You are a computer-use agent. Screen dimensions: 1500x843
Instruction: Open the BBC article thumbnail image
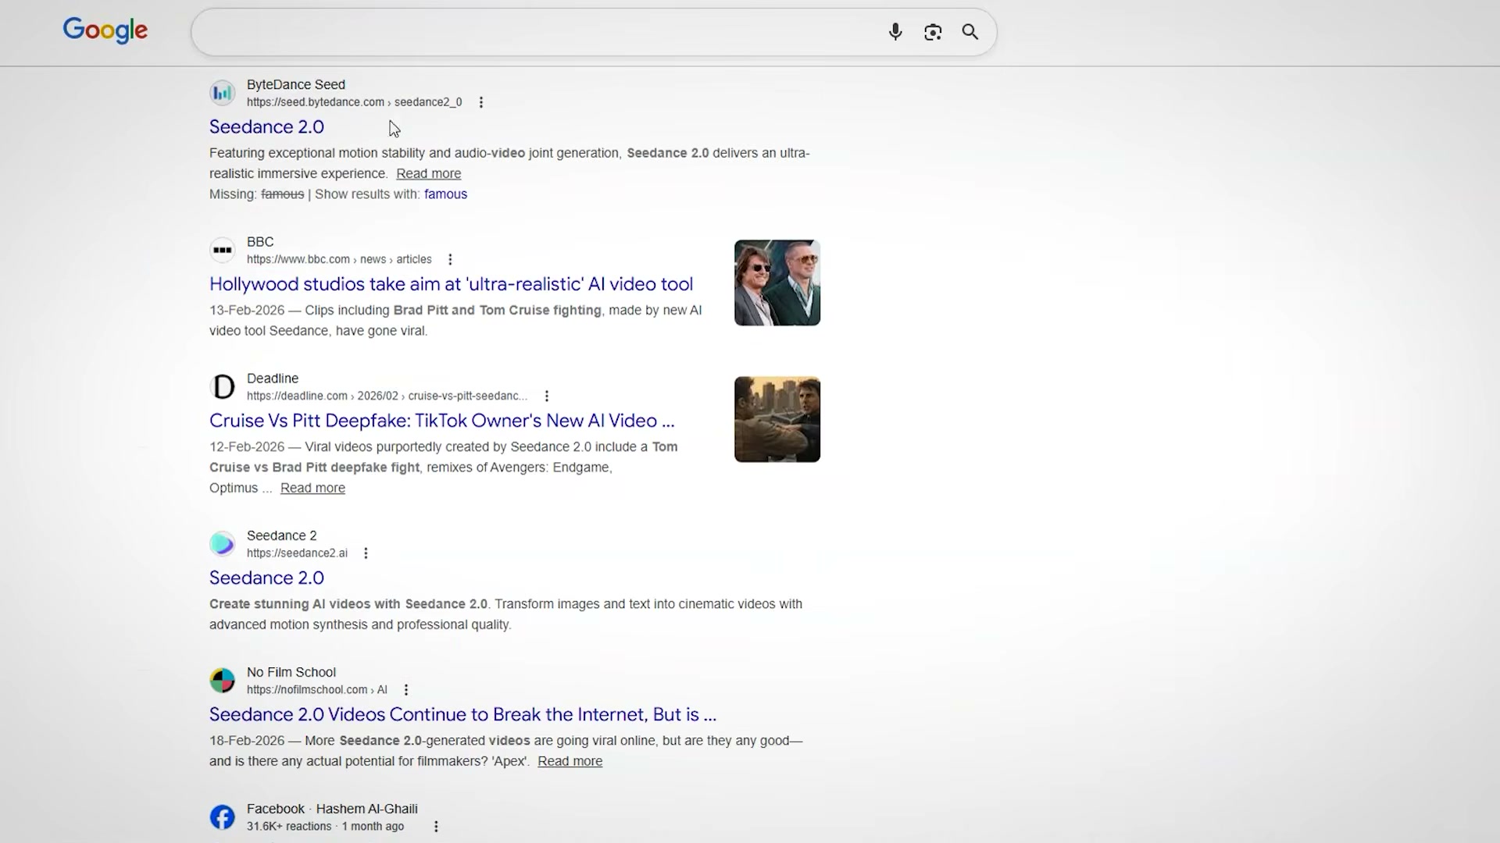point(777,283)
